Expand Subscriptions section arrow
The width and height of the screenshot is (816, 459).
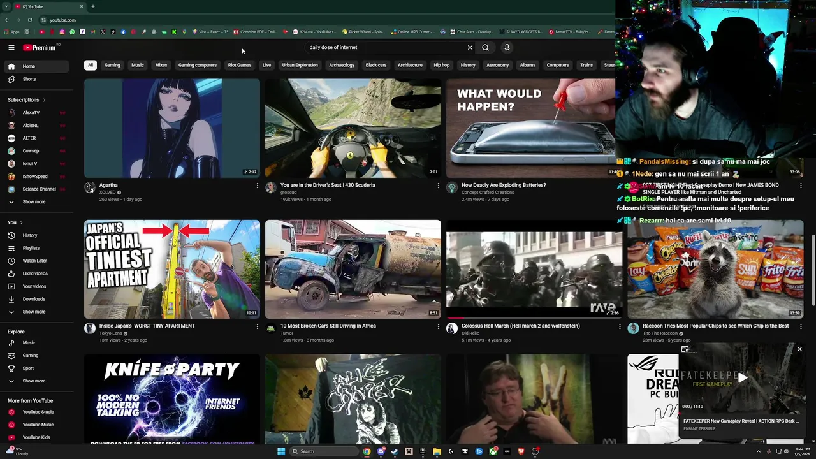point(44,100)
